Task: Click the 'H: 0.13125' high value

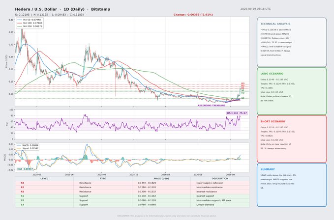Action: click(x=41, y=15)
